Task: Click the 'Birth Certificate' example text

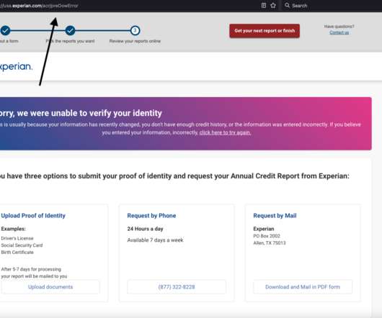Action: click(17, 252)
